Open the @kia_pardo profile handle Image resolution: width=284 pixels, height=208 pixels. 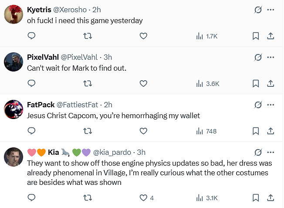113,152
